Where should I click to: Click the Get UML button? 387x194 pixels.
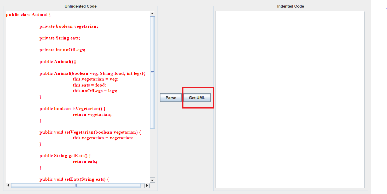(x=197, y=98)
